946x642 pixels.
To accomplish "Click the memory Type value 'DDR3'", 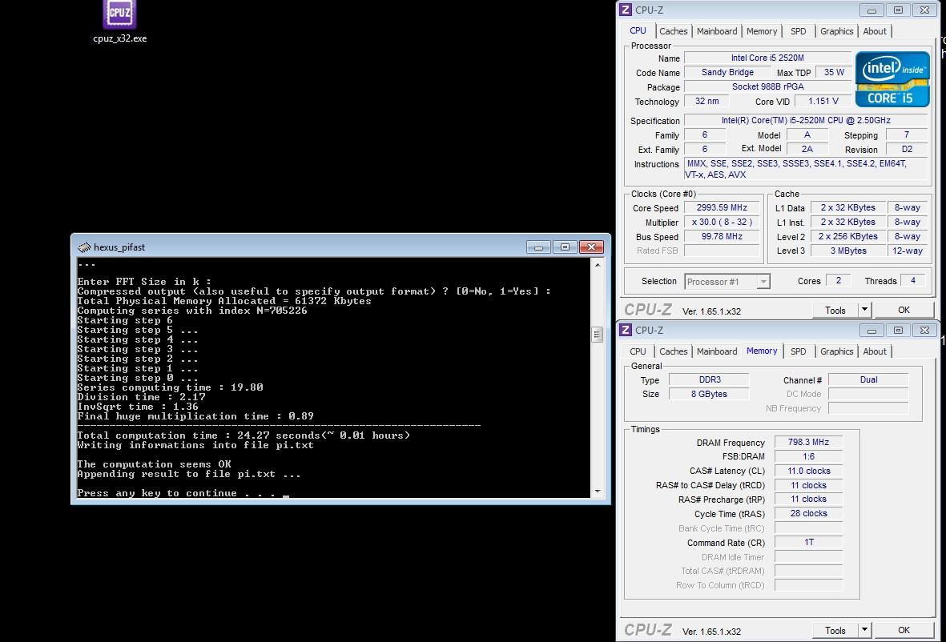I will [710, 379].
